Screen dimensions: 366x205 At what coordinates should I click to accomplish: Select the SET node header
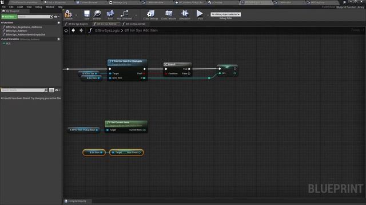pyautogui.click(x=228, y=67)
